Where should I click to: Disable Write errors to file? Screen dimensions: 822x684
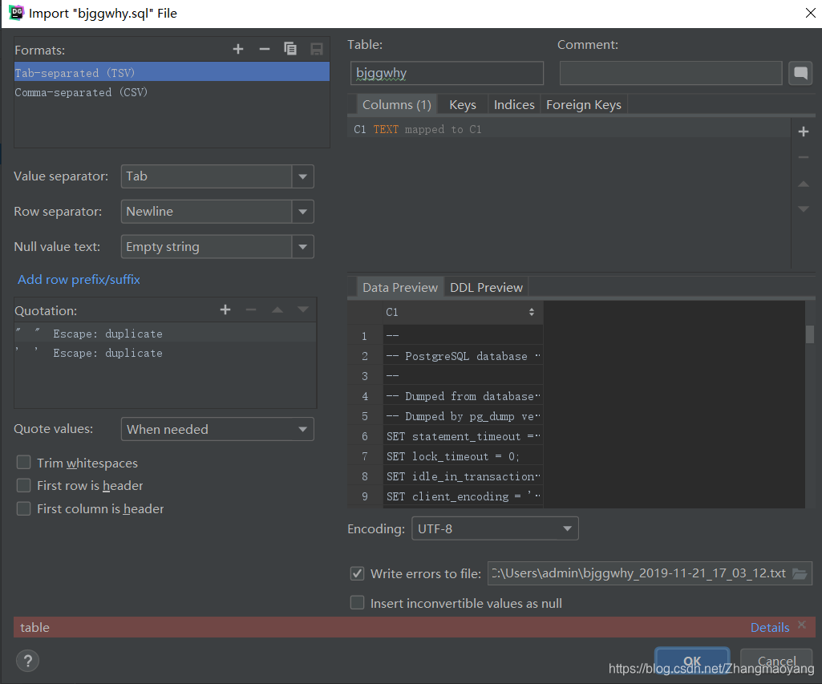click(x=357, y=573)
